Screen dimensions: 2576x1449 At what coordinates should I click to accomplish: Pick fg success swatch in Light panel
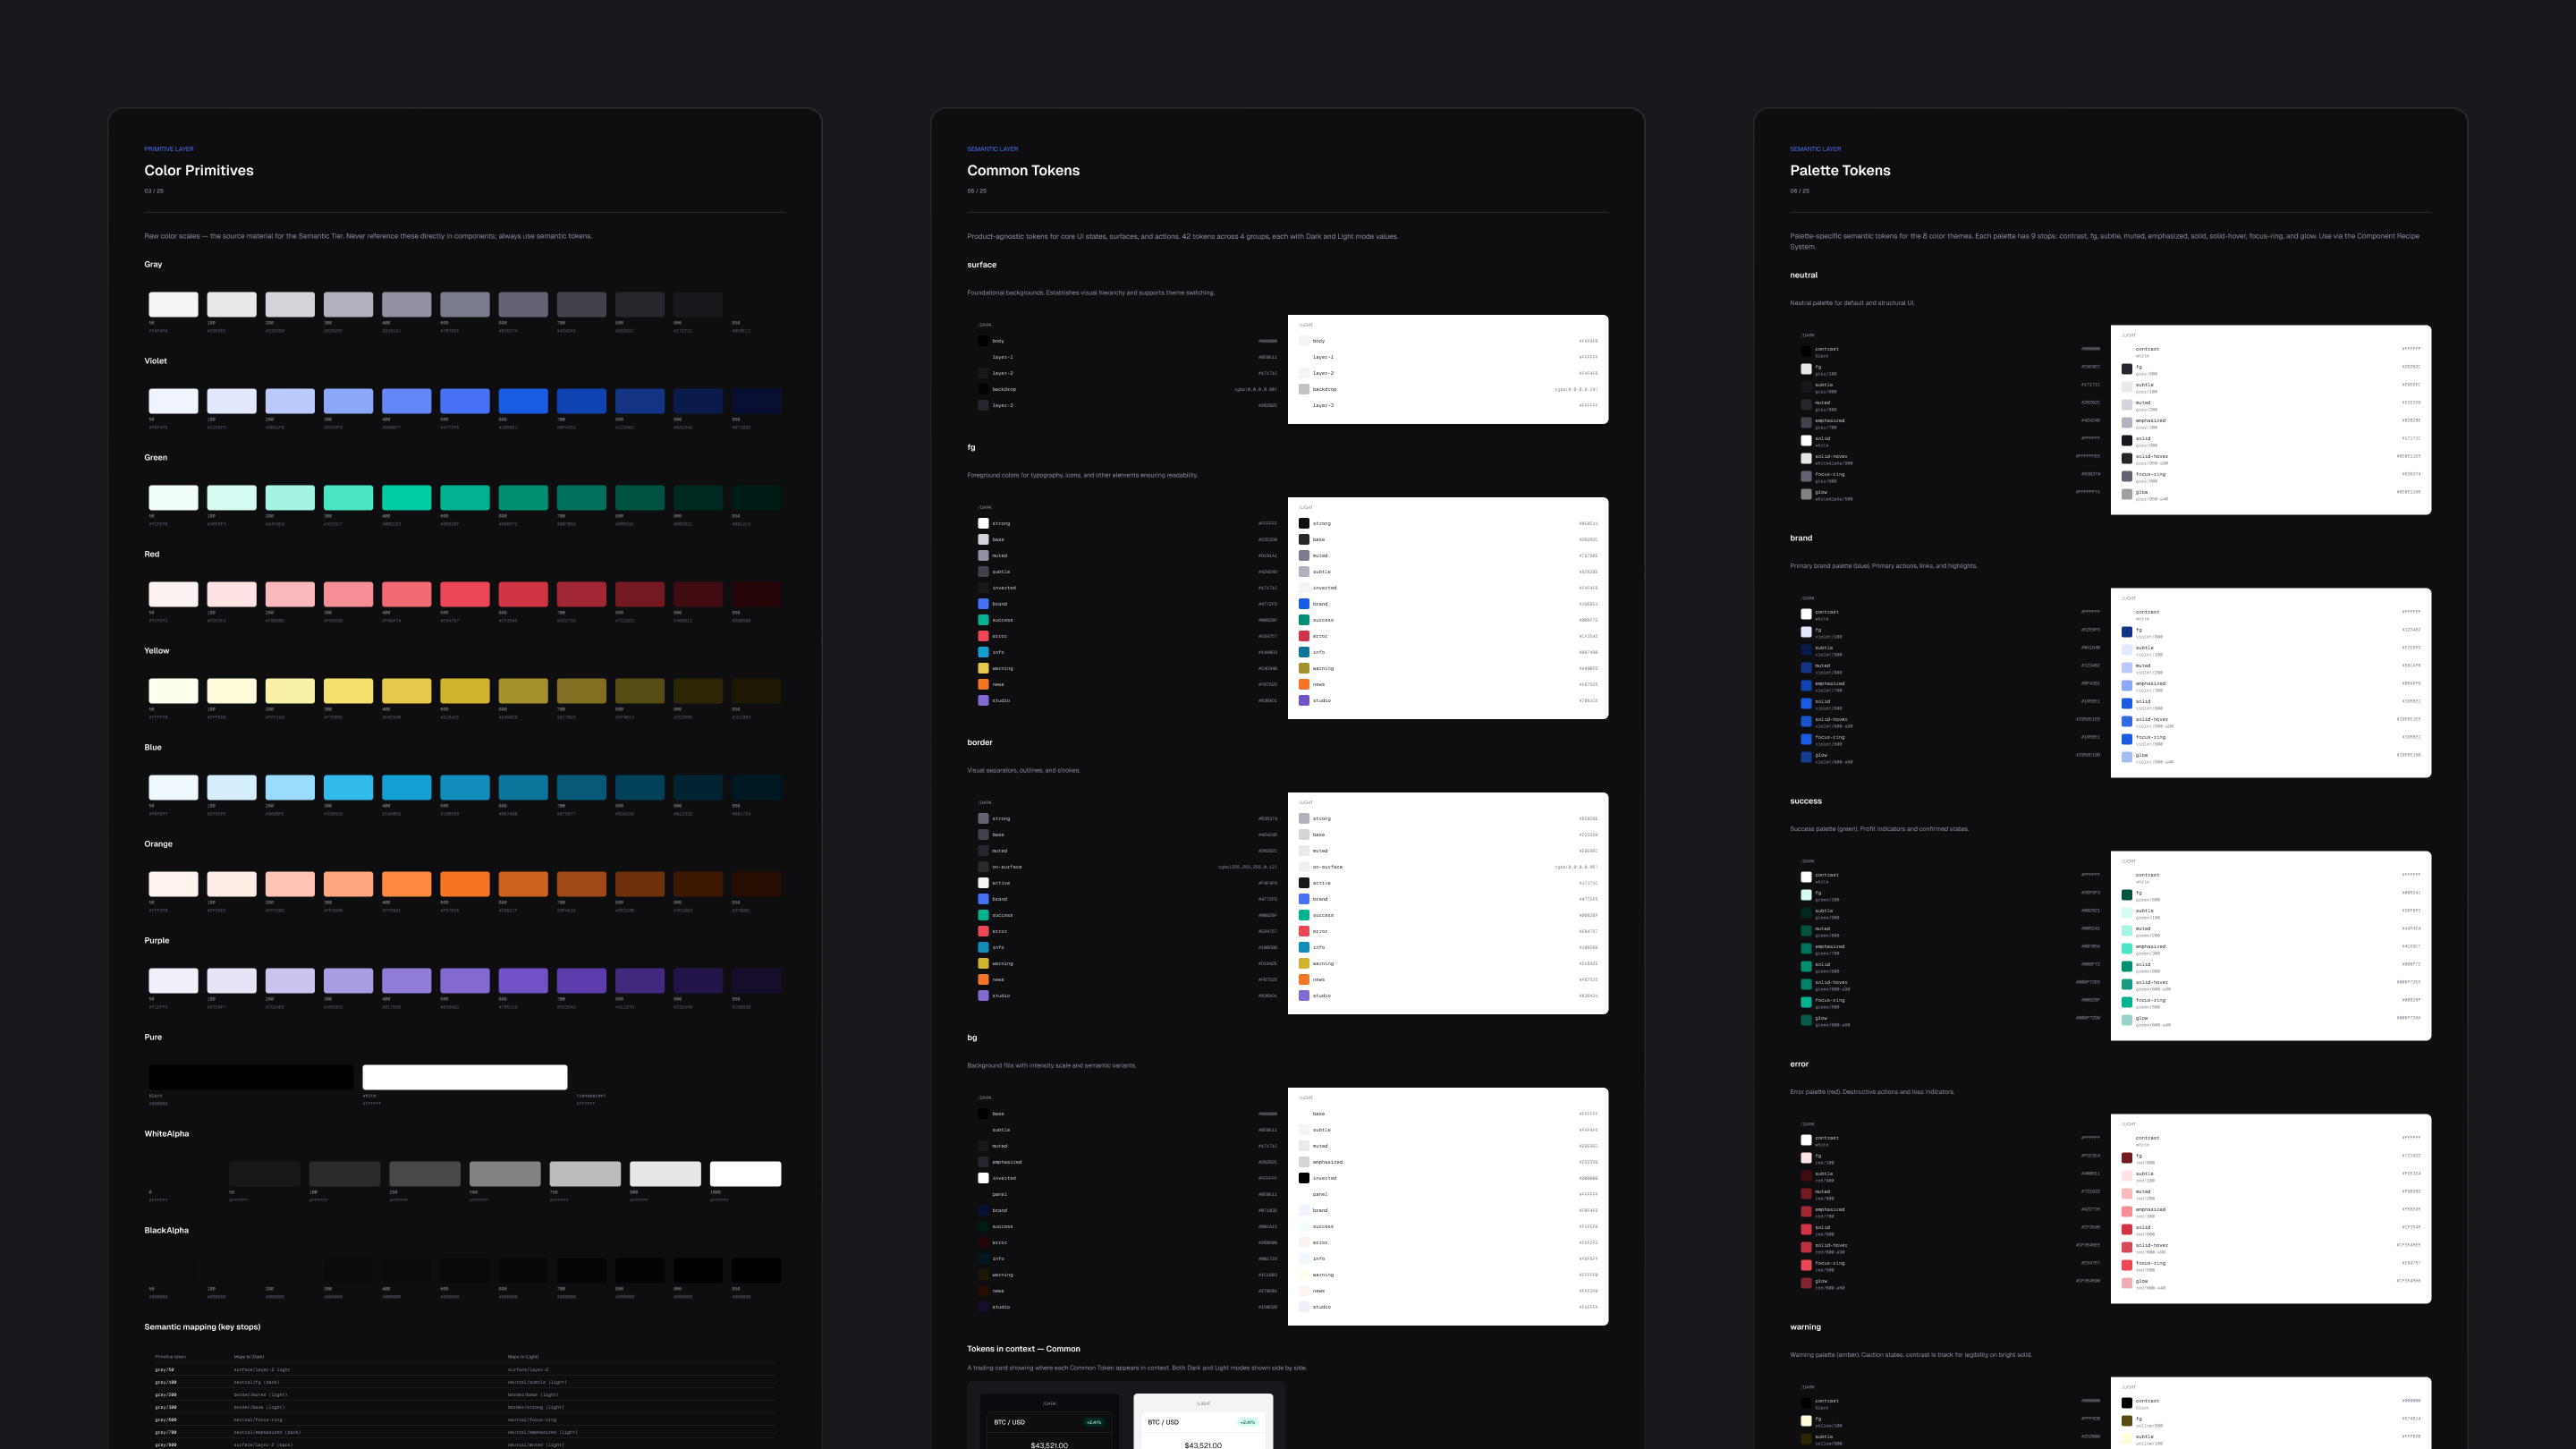coord(1304,620)
